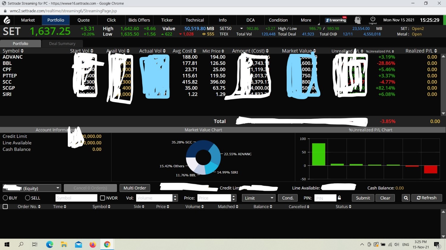Open the Condition tab
Screen dimensions: 446x250
(278, 20)
